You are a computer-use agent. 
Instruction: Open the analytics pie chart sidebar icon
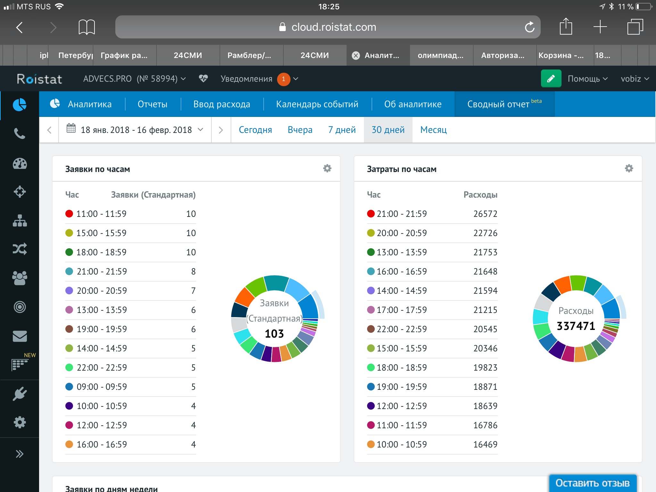pos(20,105)
